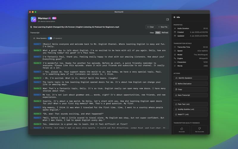Click the line 'Me too. It's not just about grammar'

pyautogui.click(x=104, y=96)
